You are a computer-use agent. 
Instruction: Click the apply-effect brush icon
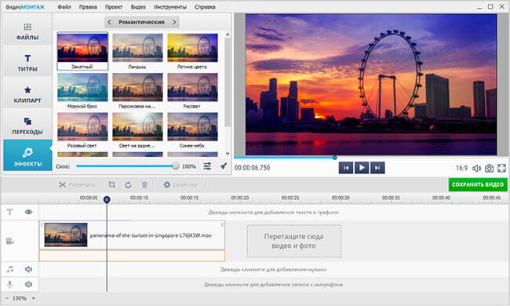[x=223, y=166]
